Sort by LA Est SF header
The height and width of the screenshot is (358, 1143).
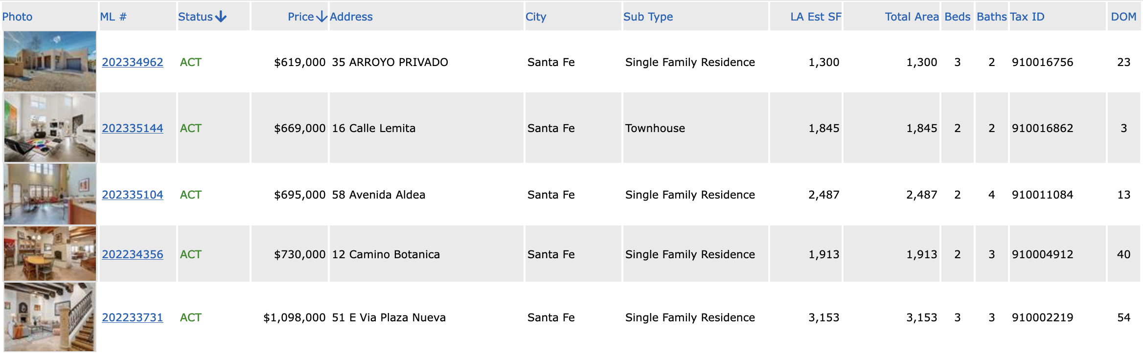(x=816, y=17)
